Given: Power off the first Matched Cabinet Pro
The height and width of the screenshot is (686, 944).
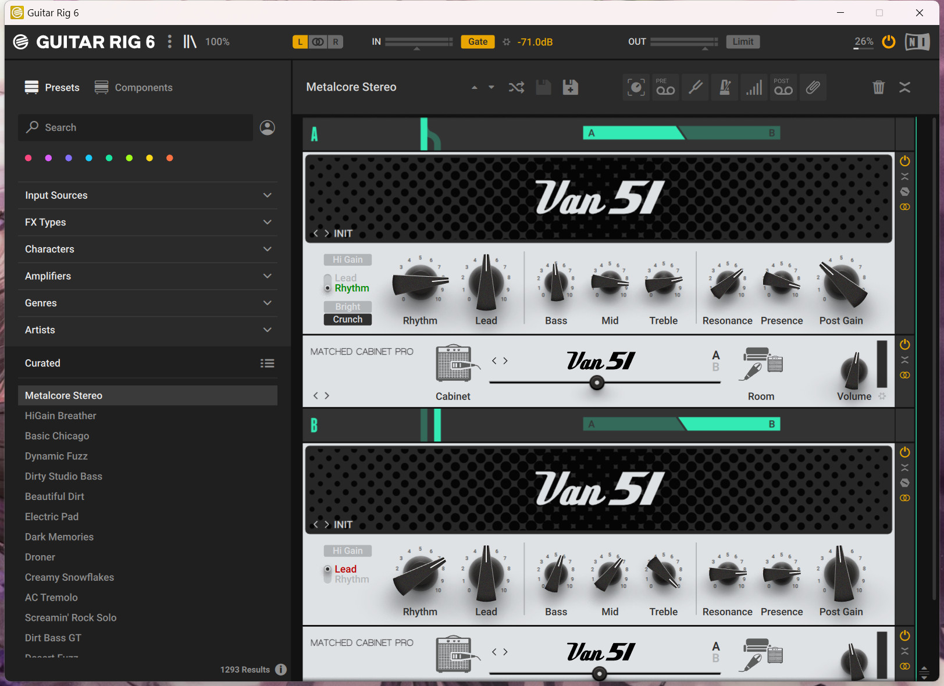Looking at the screenshot, I should tap(904, 344).
